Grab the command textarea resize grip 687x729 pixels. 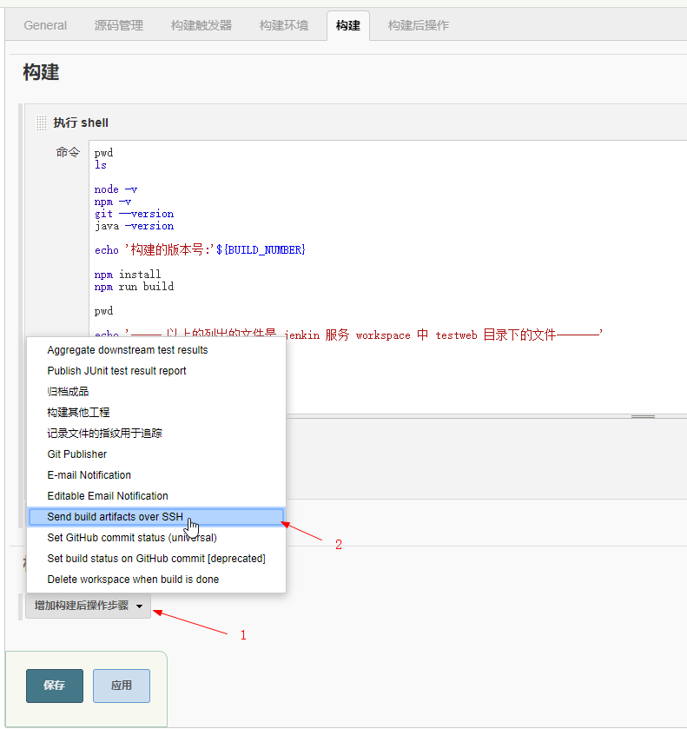643,416
